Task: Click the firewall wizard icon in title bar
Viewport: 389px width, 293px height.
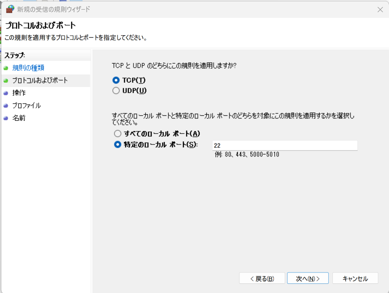Action: click(10, 9)
